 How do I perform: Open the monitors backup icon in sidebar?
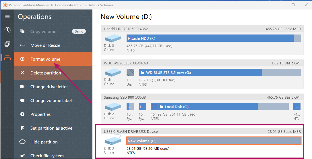point(7,44)
